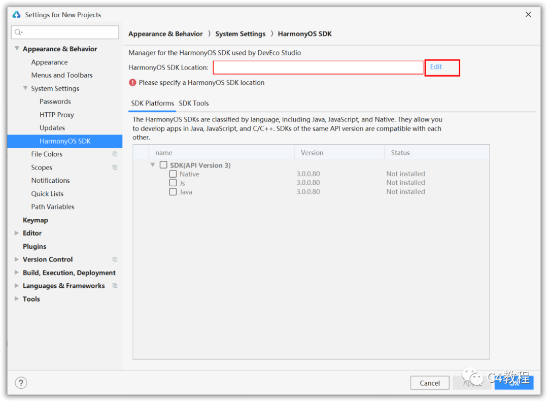Open the Keymap settings page
The height and width of the screenshot is (402, 548).
(x=36, y=220)
